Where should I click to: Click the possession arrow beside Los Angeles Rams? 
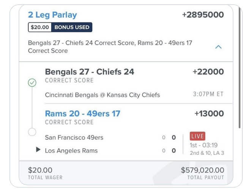click(38, 150)
